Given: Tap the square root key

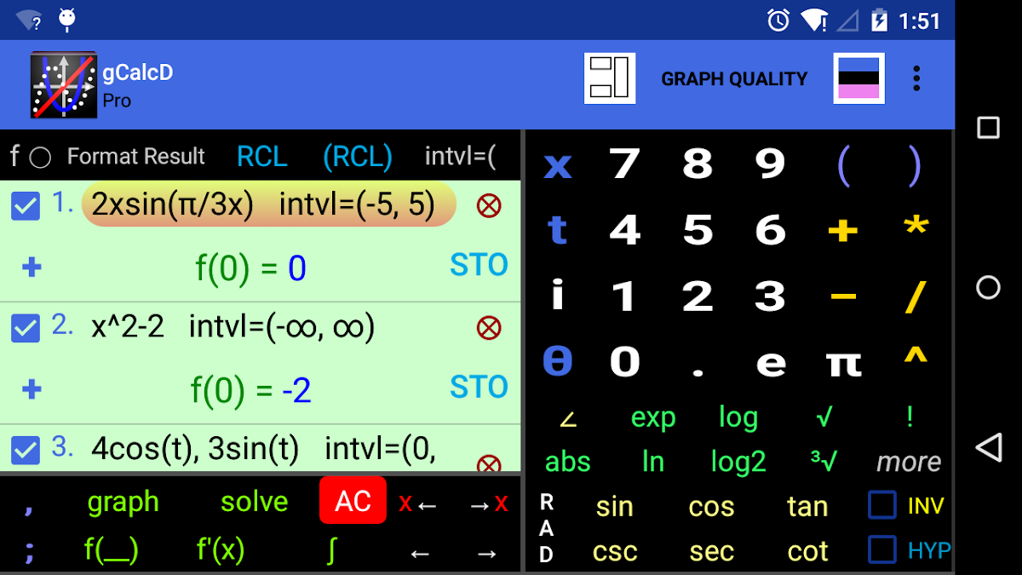Looking at the screenshot, I should click(x=824, y=417).
